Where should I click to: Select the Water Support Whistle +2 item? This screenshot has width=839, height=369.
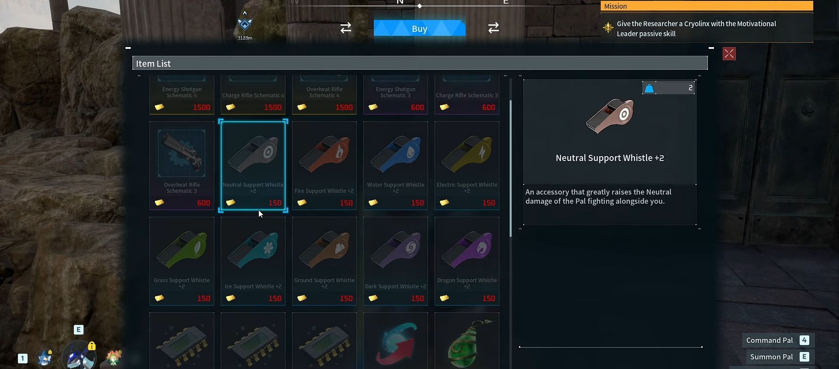pyautogui.click(x=396, y=166)
